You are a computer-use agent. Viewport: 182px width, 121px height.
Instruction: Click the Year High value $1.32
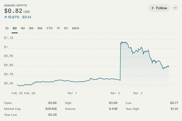(174, 109)
